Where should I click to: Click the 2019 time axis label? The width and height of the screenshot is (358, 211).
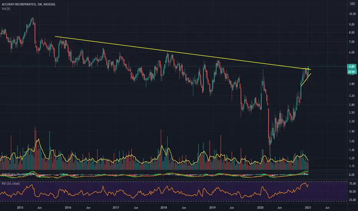click(212, 208)
